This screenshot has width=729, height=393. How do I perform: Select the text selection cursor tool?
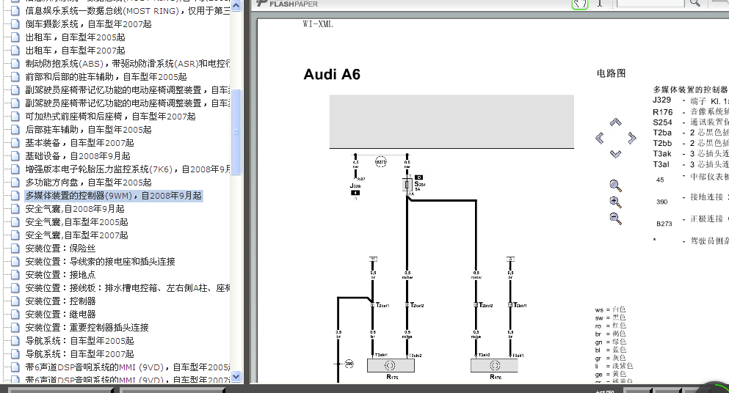600,3
